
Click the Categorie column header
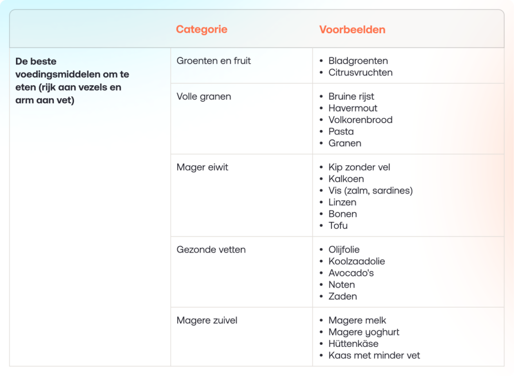click(x=201, y=29)
